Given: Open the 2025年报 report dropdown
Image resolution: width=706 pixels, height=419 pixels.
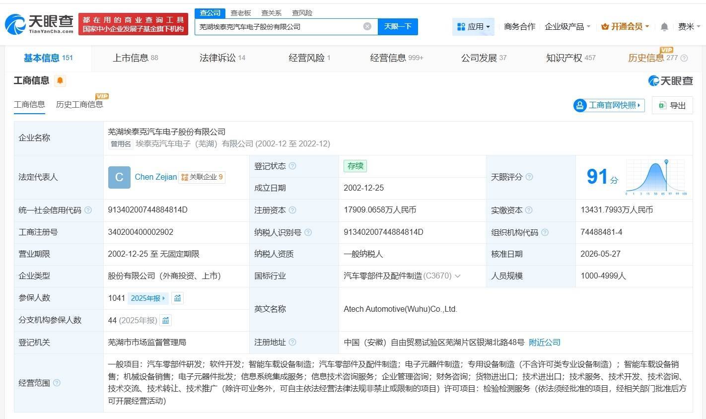Looking at the screenshot, I should [x=148, y=298].
